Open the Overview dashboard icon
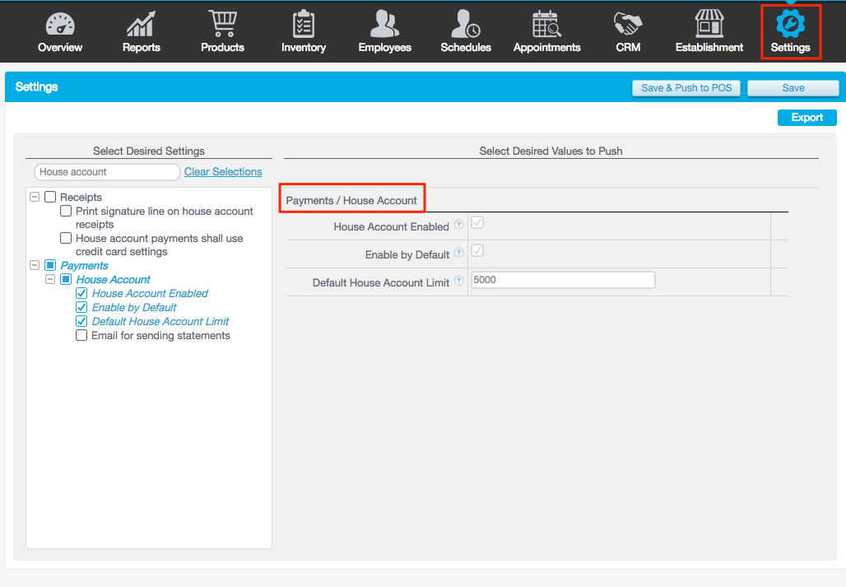The image size is (846, 587). click(x=59, y=25)
